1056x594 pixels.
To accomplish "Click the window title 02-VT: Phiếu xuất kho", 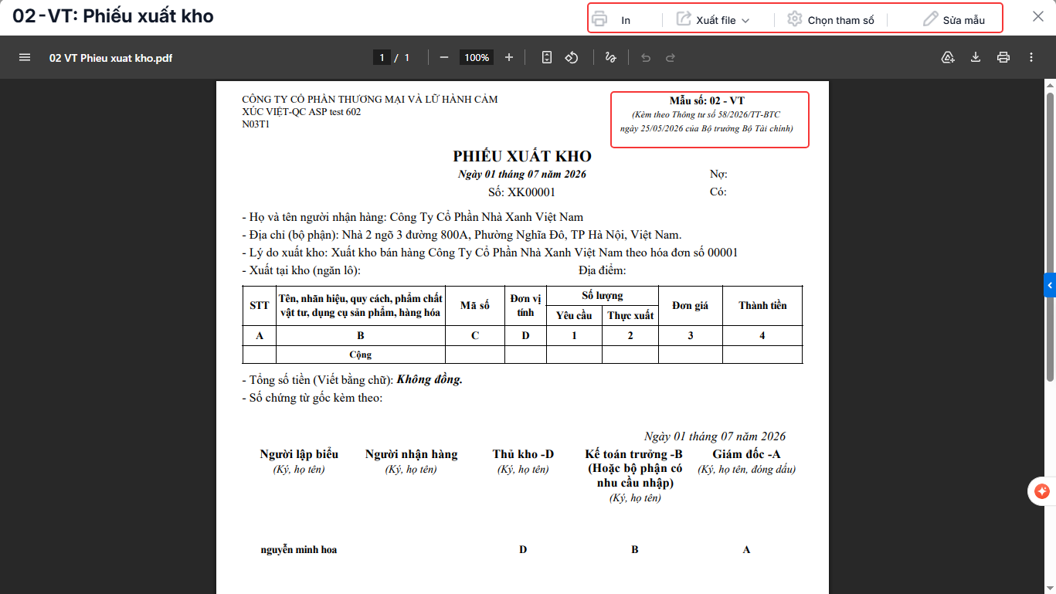I will coord(113,16).
